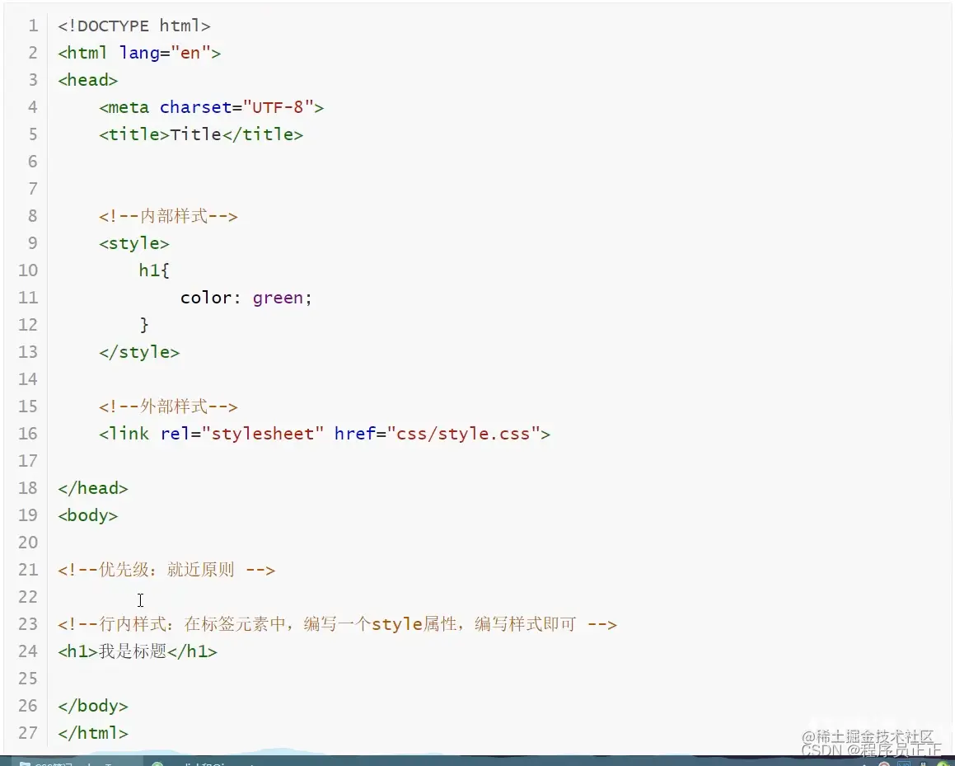This screenshot has height=766, width=955.
Task: Click the "UTF-8" value
Action: [278, 107]
